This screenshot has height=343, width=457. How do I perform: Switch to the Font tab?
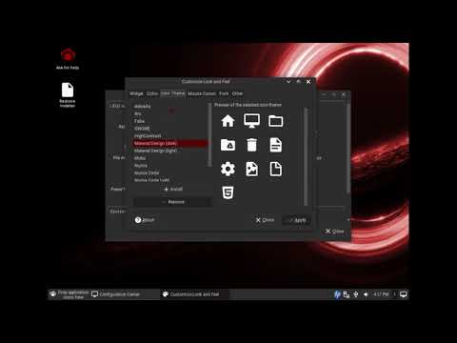click(224, 93)
